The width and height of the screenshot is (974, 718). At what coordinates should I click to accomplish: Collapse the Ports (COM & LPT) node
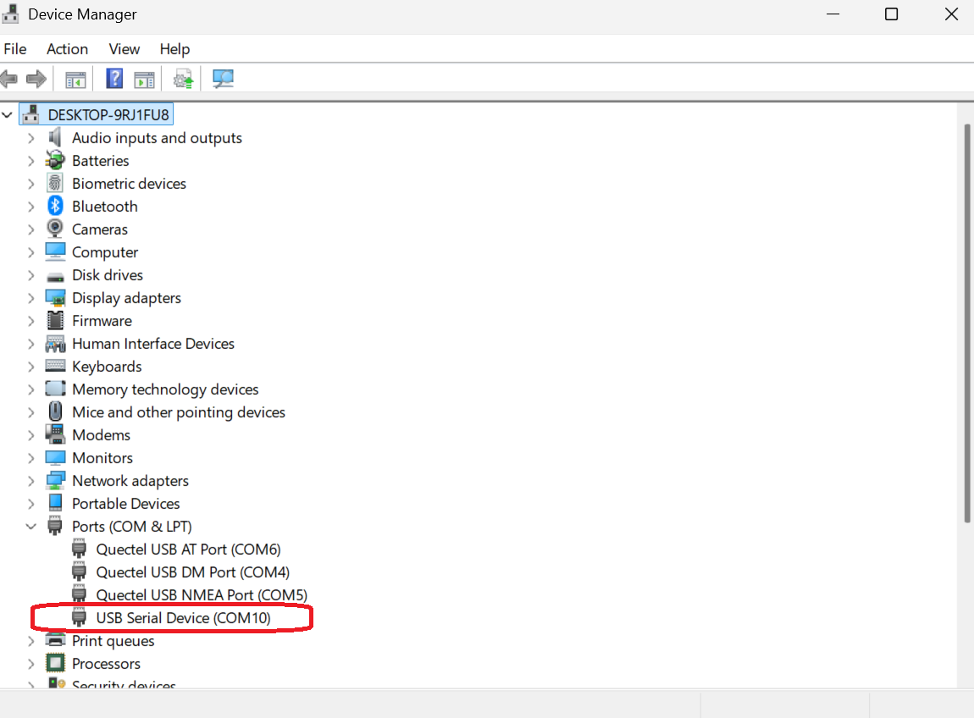click(x=31, y=527)
